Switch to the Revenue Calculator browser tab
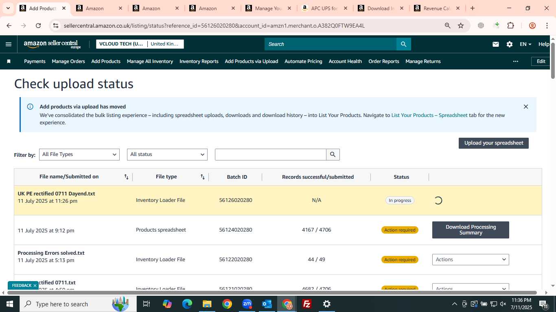This screenshot has height=312, width=556. coord(436,8)
